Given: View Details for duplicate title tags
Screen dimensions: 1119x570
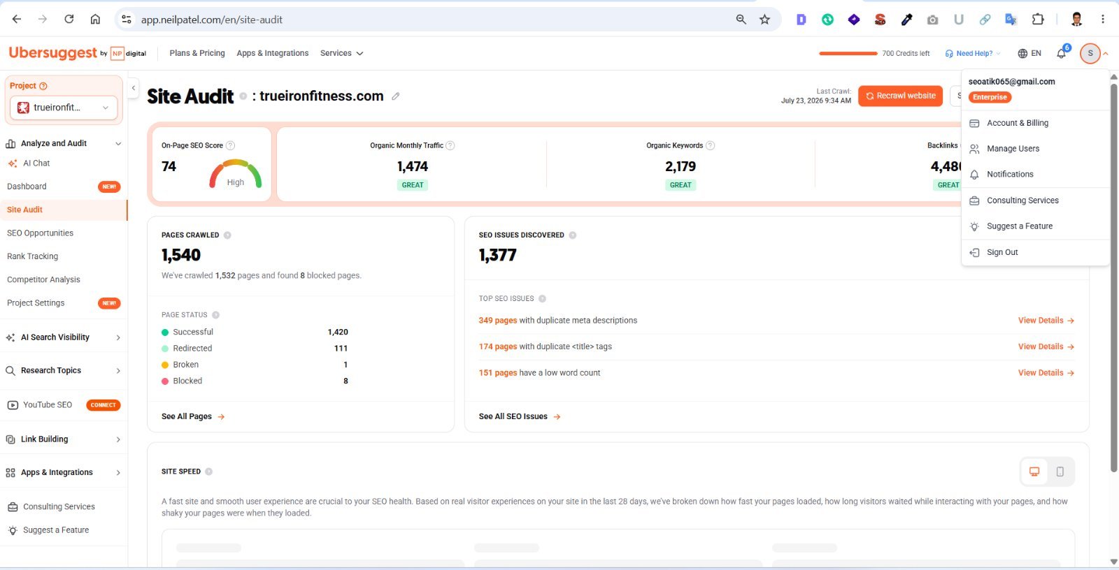Looking at the screenshot, I should [x=1046, y=346].
